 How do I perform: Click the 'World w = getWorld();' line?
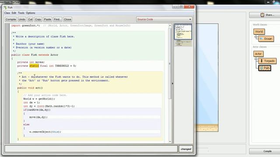tap(39, 99)
